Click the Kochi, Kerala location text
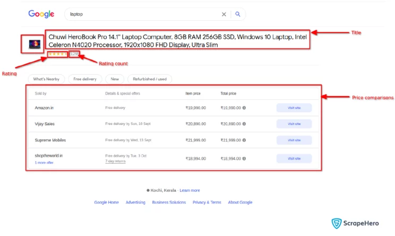 [163, 190]
